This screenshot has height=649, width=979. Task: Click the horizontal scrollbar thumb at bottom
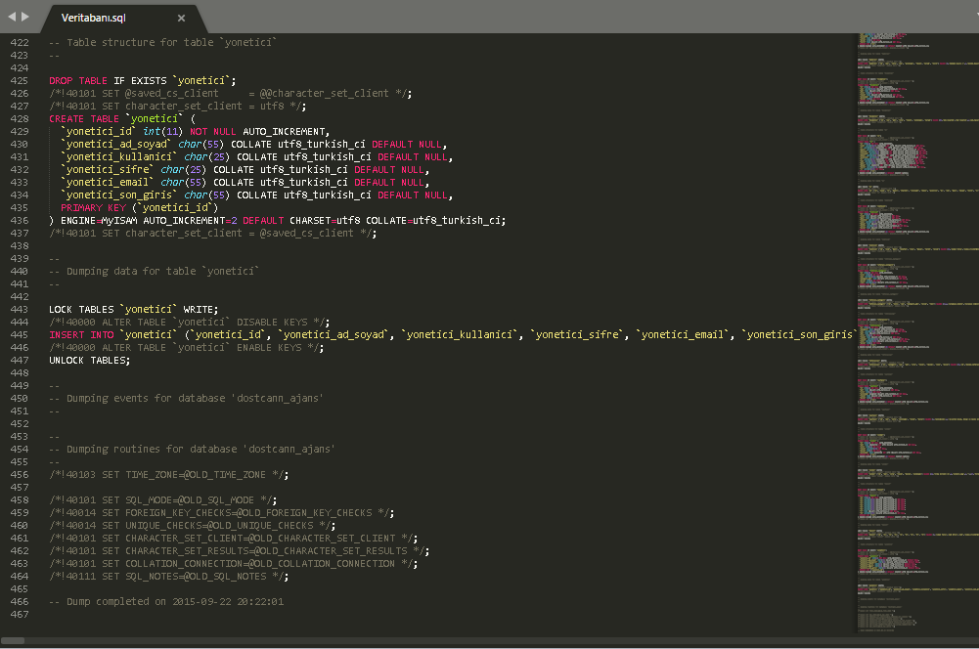tap(14, 641)
